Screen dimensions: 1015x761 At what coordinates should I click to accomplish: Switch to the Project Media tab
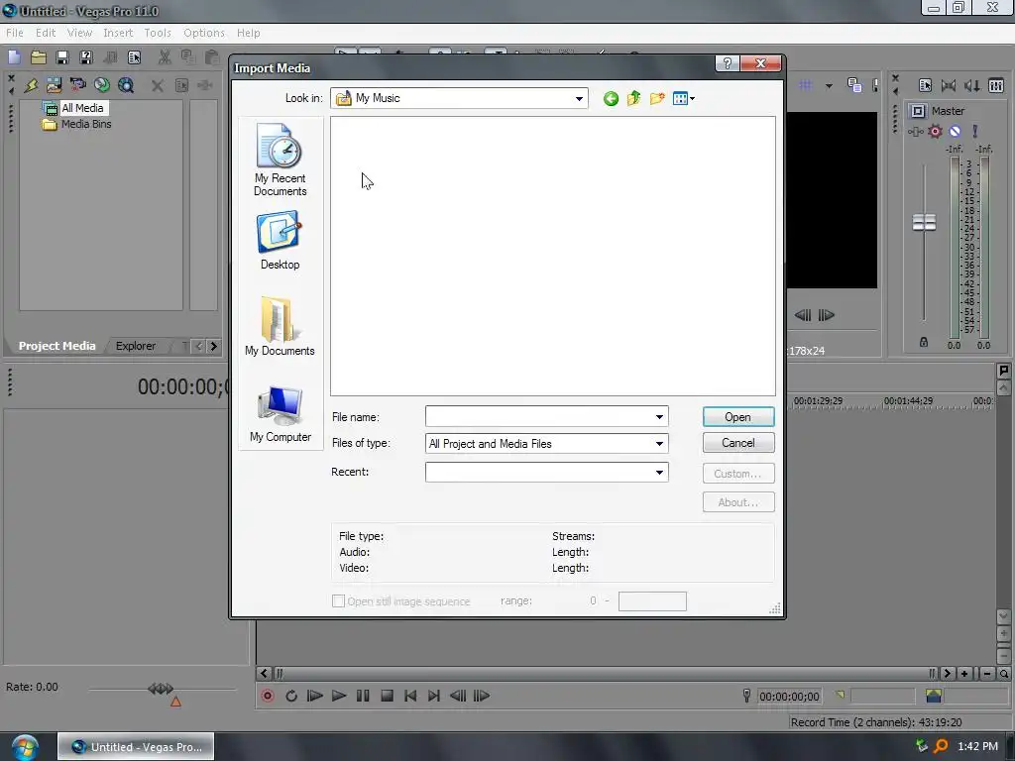[56, 346]
